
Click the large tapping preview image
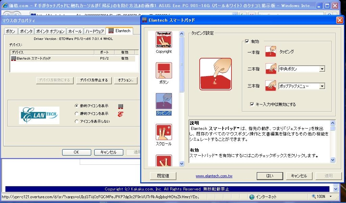[x=215, y=74]
